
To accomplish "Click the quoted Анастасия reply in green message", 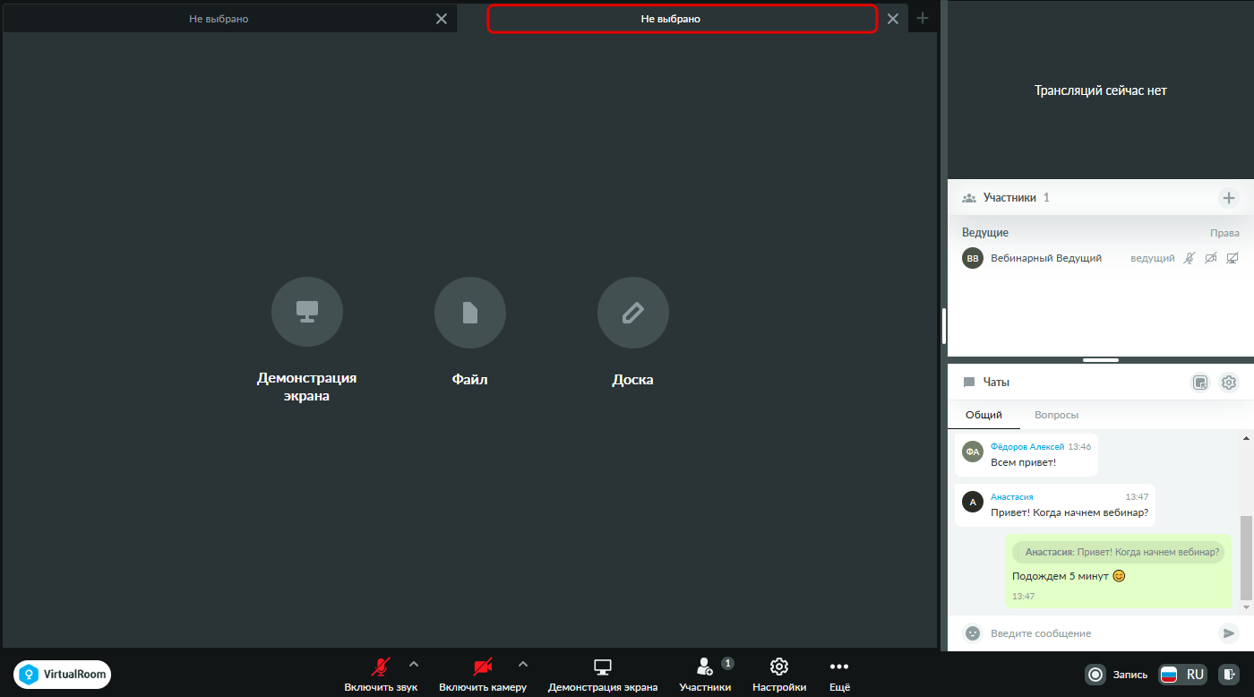I will (x=1119, y=552).
